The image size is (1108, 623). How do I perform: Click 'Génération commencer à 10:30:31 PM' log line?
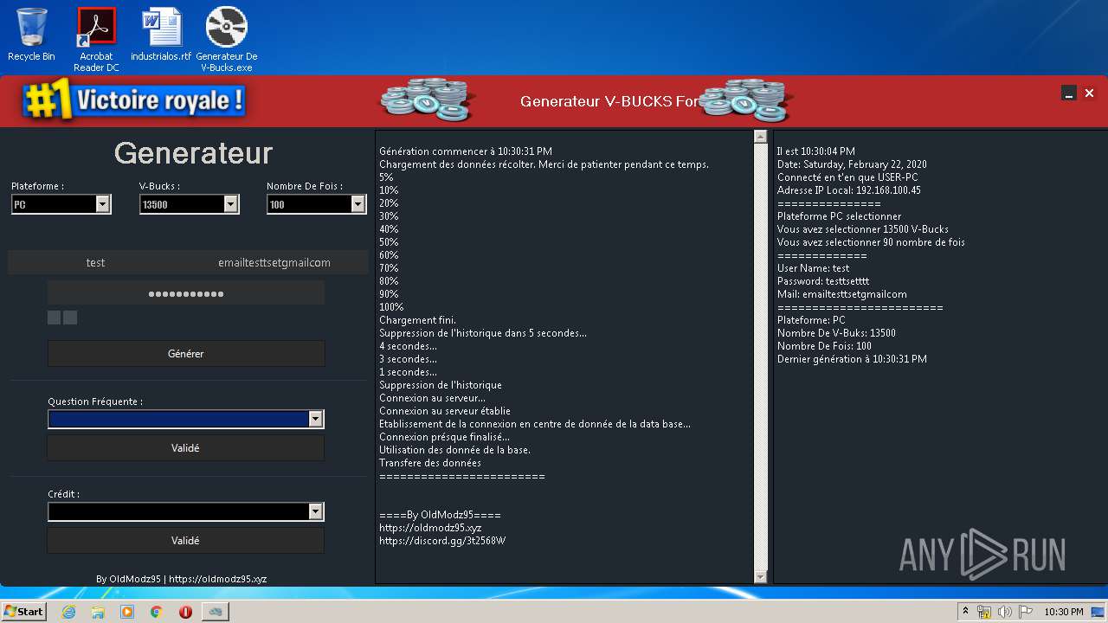coord(466,151)
